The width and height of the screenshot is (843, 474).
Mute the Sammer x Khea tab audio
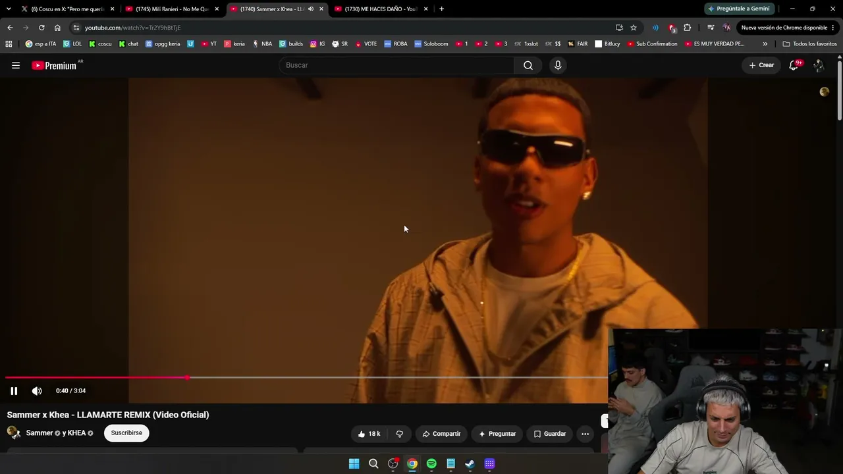[x=311, y=9]
